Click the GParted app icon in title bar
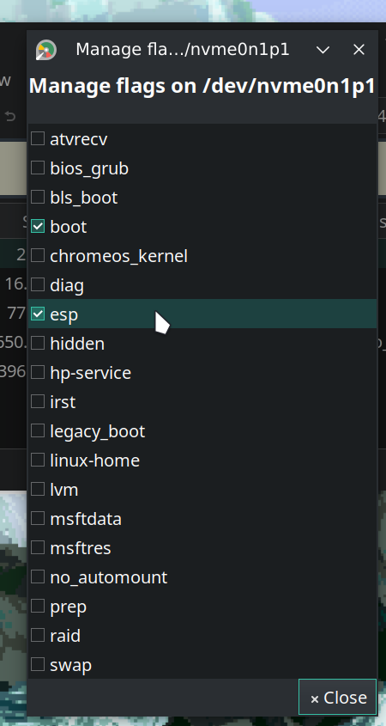This screenshot has height=726, width=386. [46, 50]
